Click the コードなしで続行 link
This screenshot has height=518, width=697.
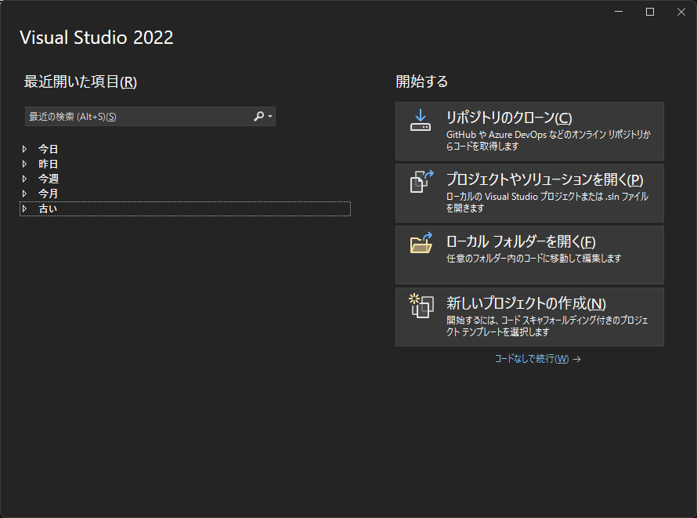[532, 359]
